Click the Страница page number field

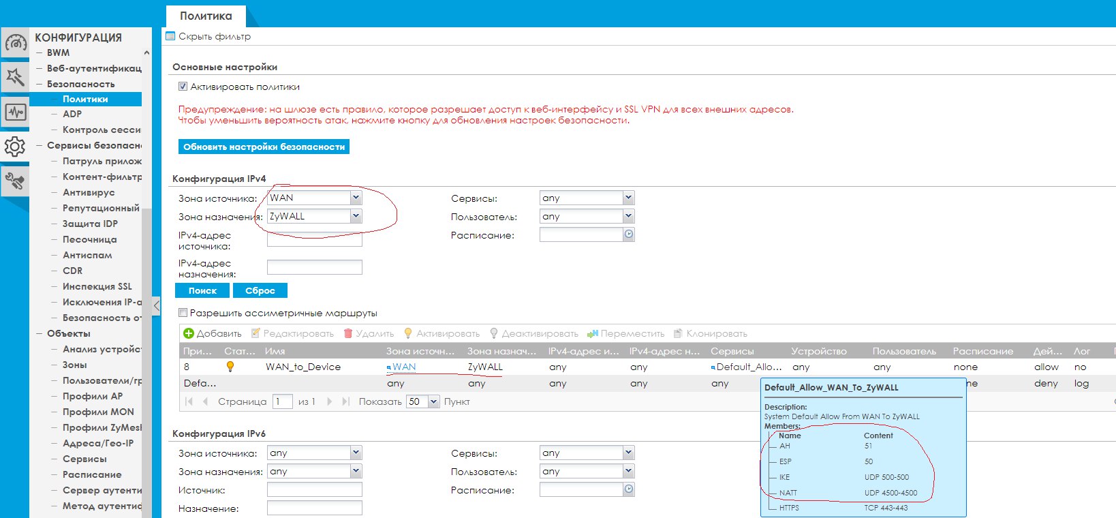(x=283, y=401)
